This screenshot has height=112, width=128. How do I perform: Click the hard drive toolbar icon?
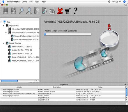point(6,11)
